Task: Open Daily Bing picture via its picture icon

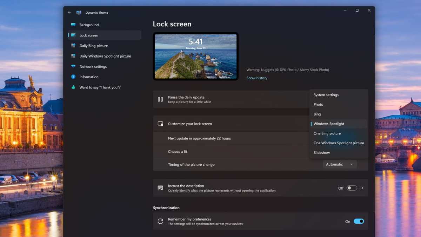Action: pos(73,45)
